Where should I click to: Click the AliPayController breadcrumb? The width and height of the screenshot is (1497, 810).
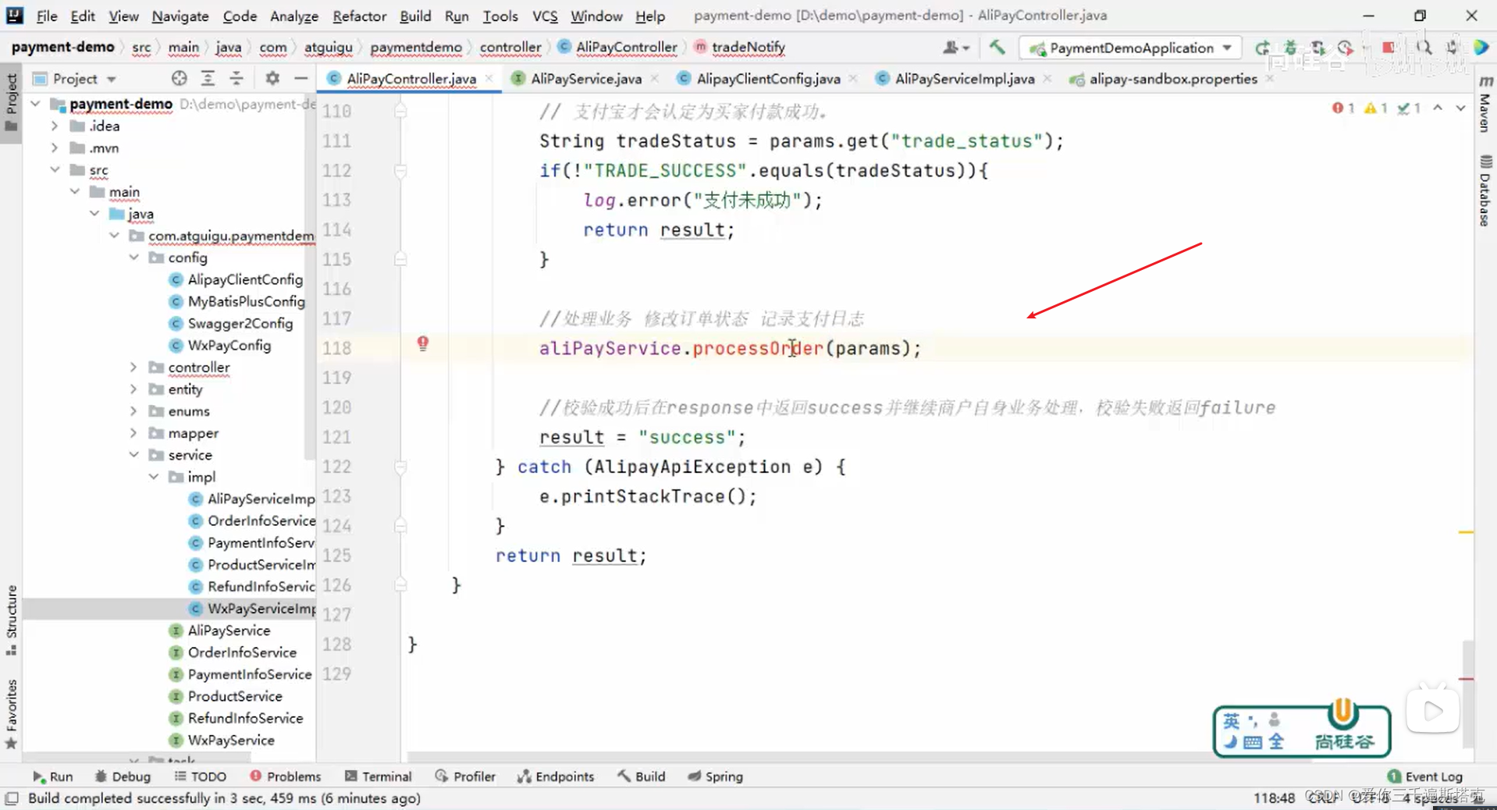pyautogui.click(x=619, y=48)
